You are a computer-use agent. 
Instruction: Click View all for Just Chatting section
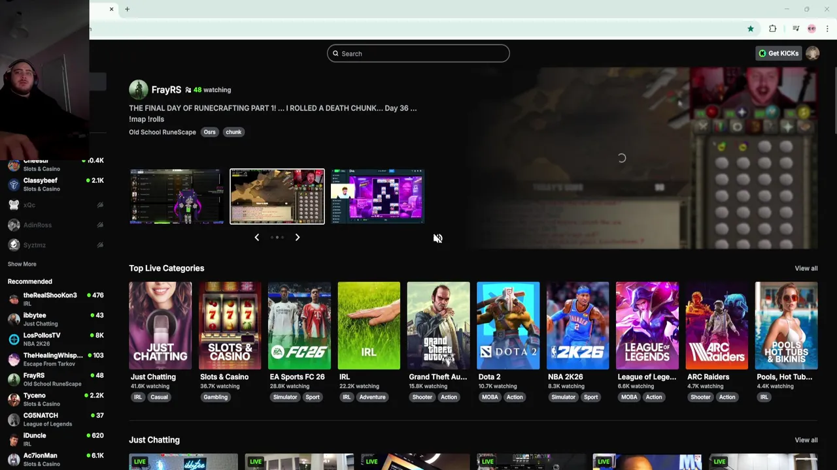tap(806, 440)
